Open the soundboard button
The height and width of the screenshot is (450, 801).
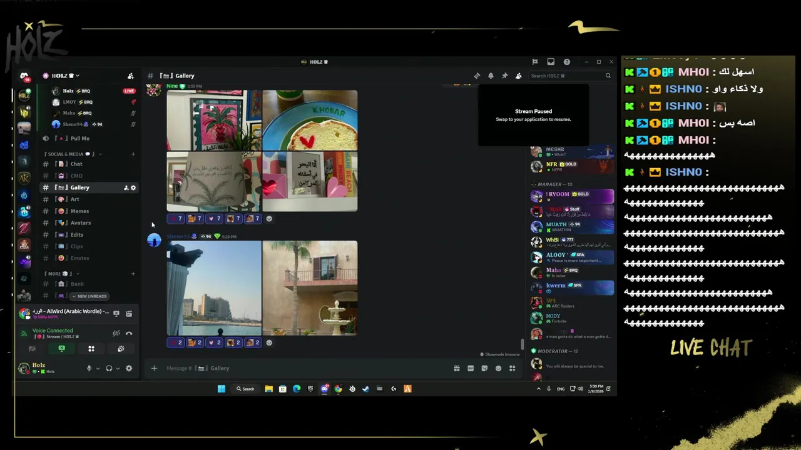point(121,349)
